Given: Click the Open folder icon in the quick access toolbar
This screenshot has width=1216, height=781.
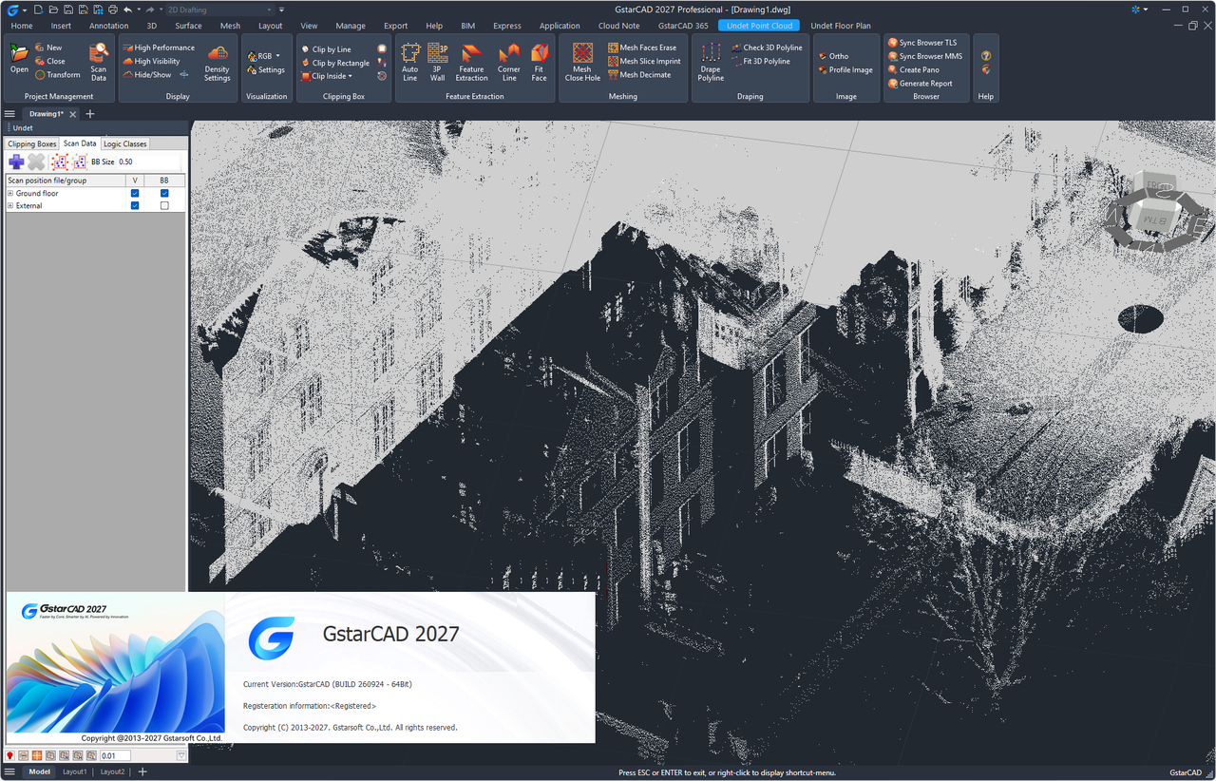Looking at the screenshot, I should 52,10.
